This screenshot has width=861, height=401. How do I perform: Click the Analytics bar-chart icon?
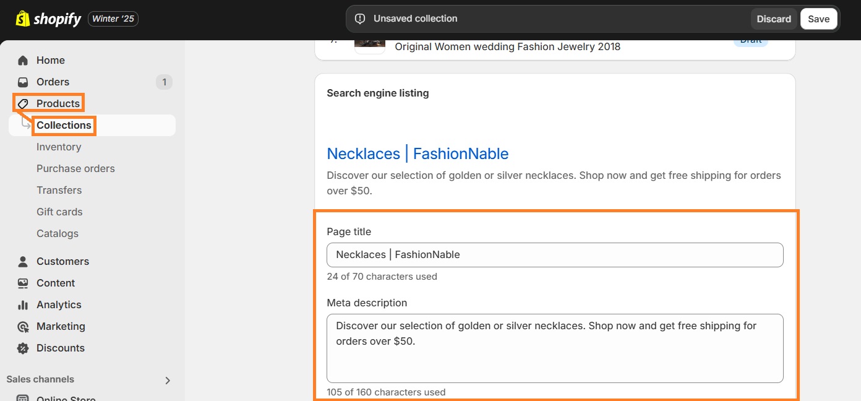[x=22, y=304]
